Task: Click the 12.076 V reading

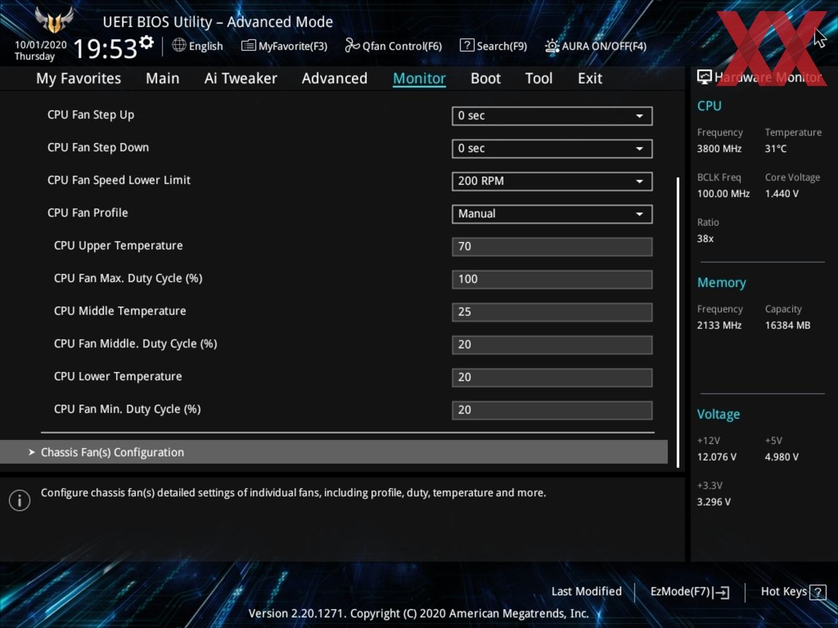Action: pyautogui.click(x=717, y=457)
